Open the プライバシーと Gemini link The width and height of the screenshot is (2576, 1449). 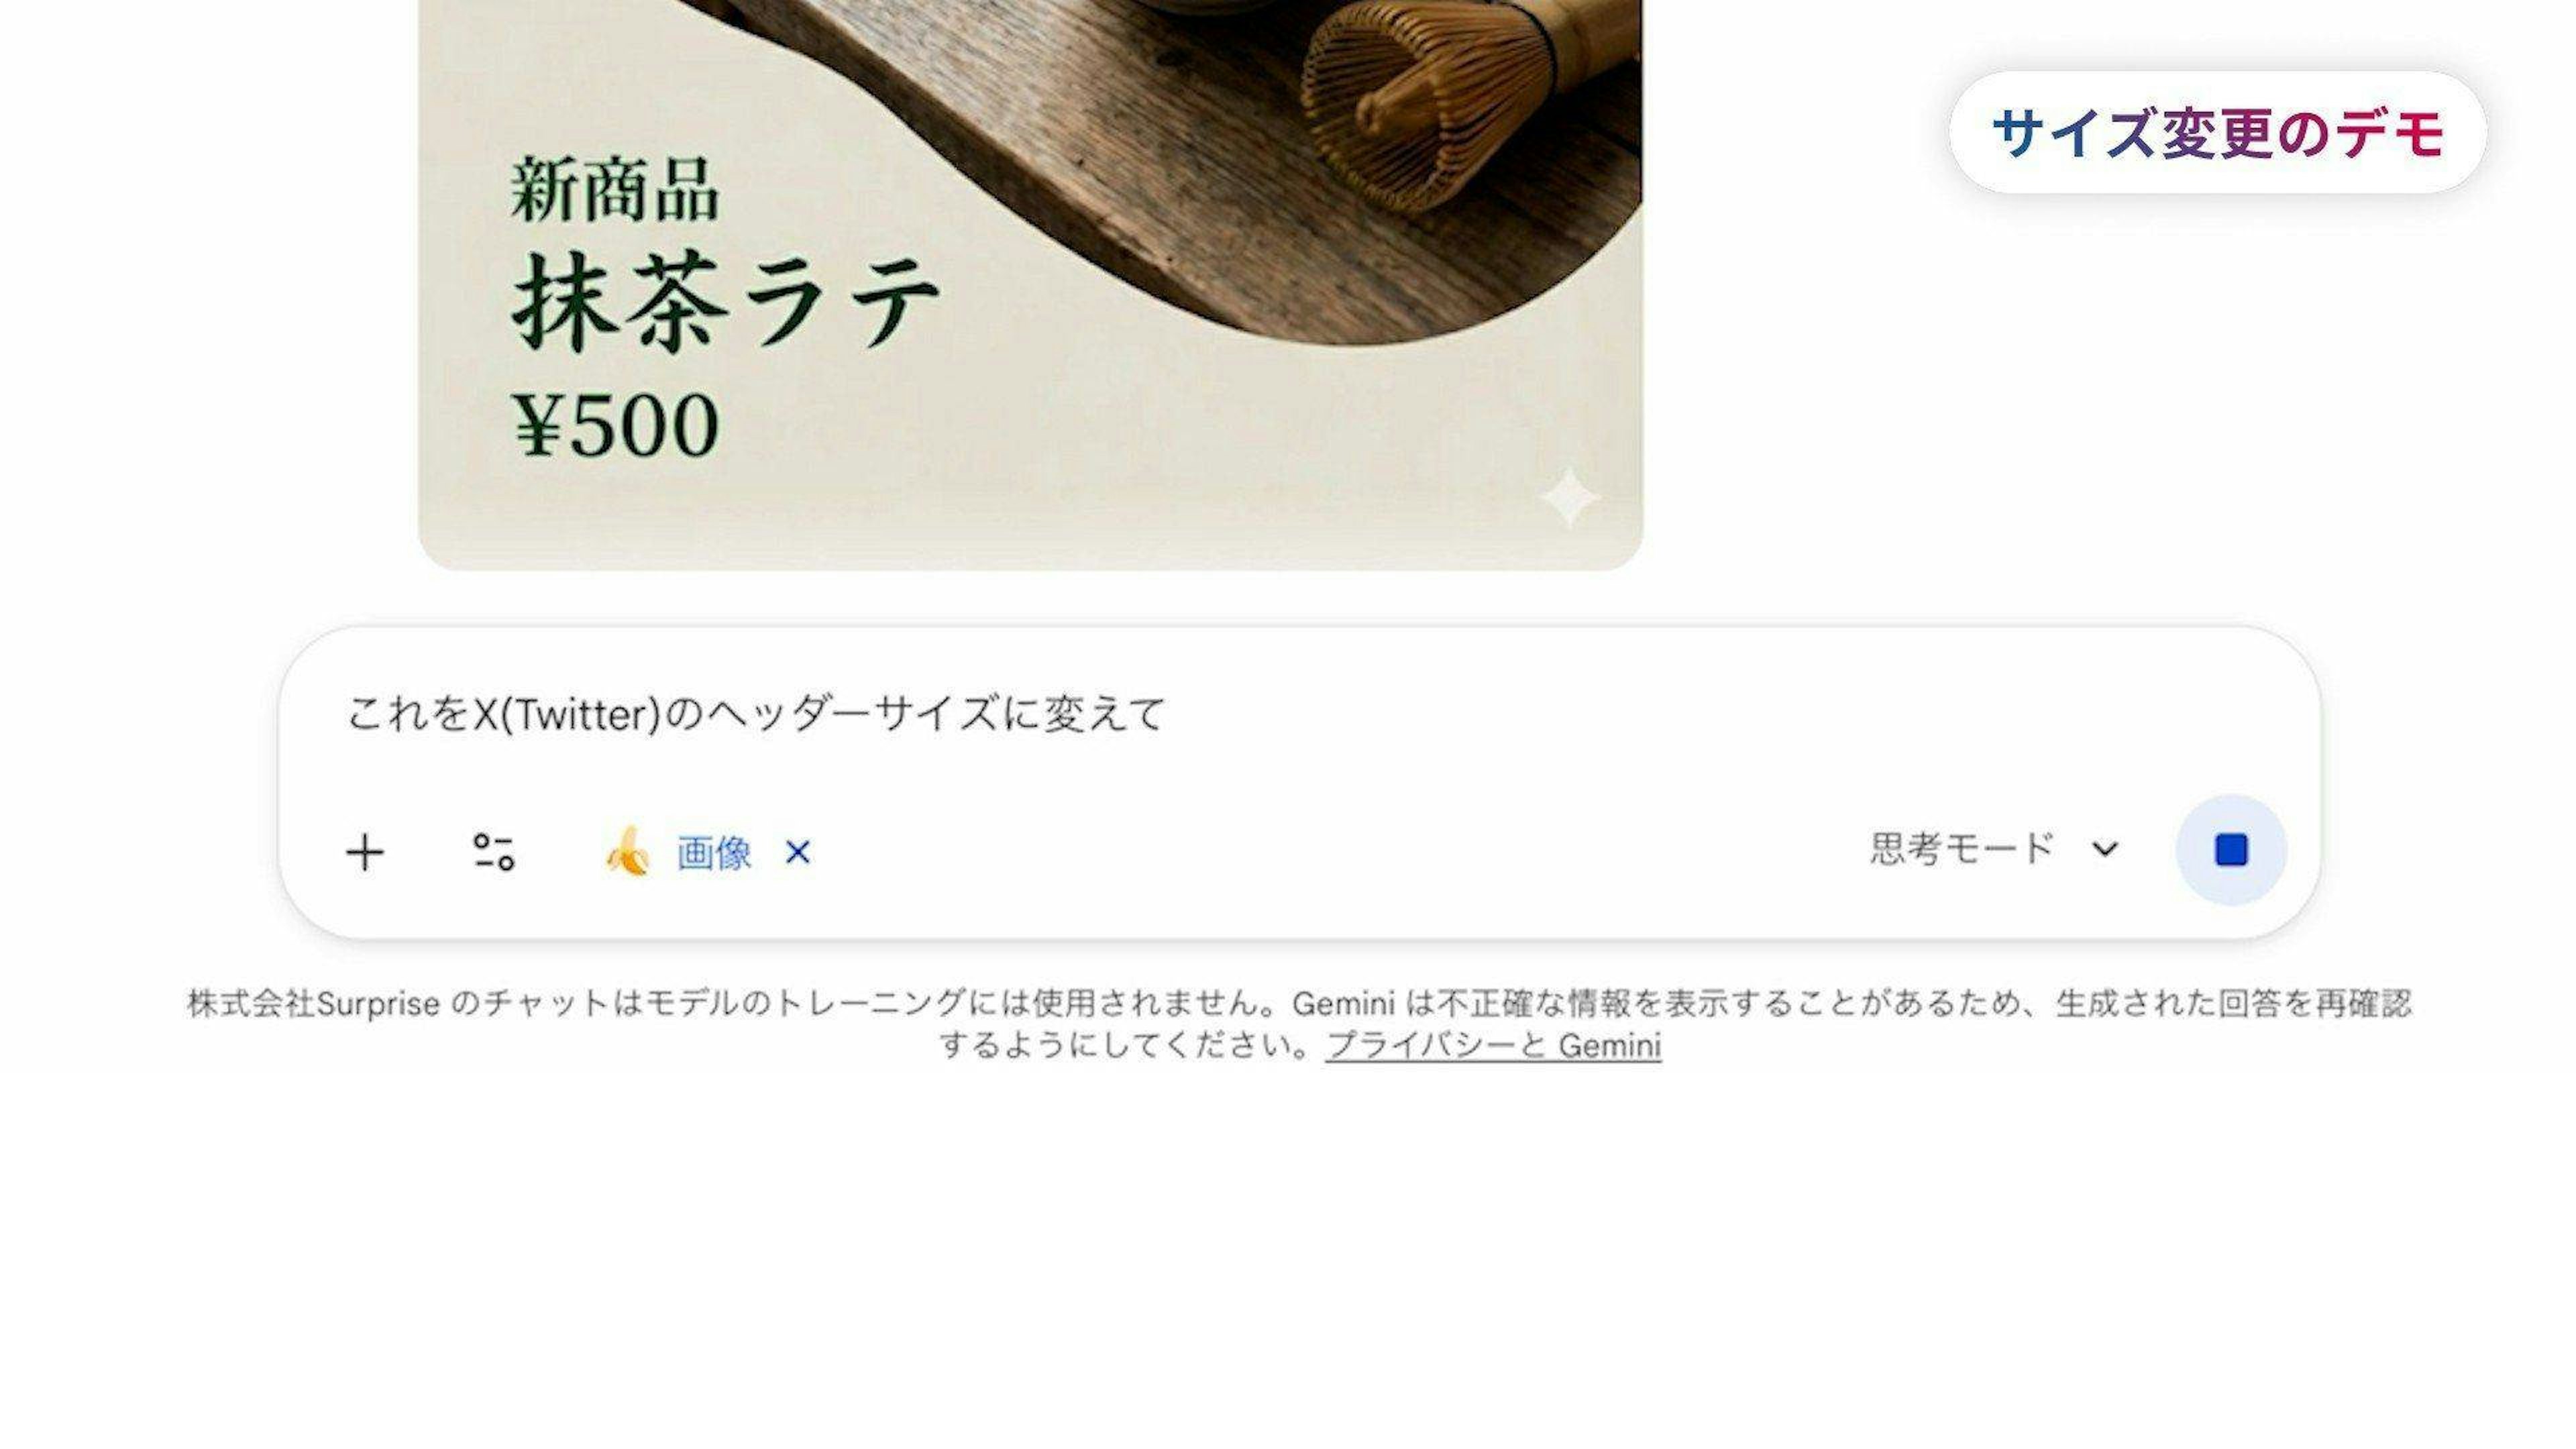tap(1493, 1046)
